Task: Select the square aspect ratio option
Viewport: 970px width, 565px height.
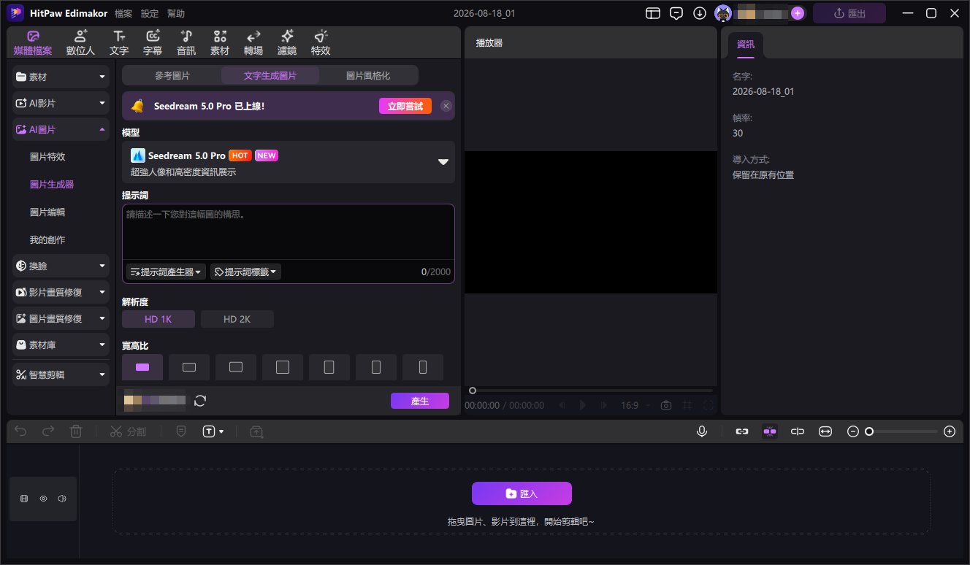Action: tap(283, 367)
